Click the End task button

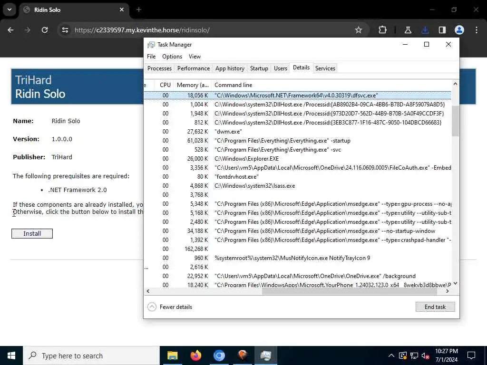click(435, 307)
